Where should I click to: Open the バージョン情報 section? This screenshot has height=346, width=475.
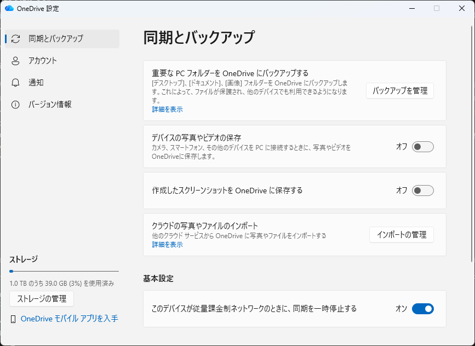tap(62, 105)
